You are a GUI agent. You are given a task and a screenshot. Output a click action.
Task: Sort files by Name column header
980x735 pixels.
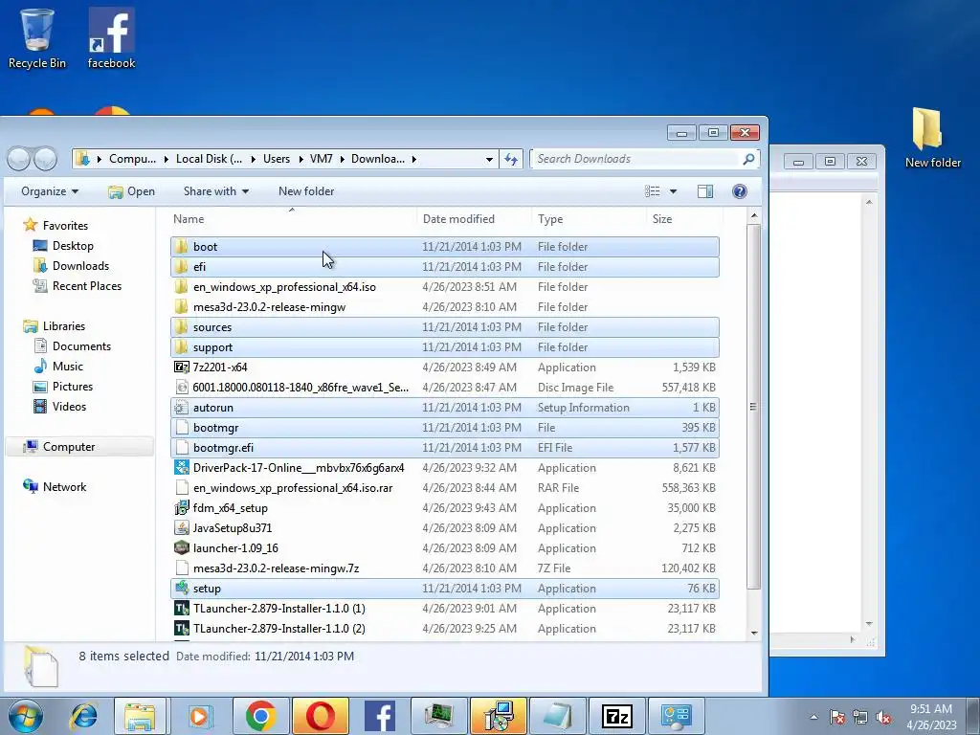[x=293, y=219]
